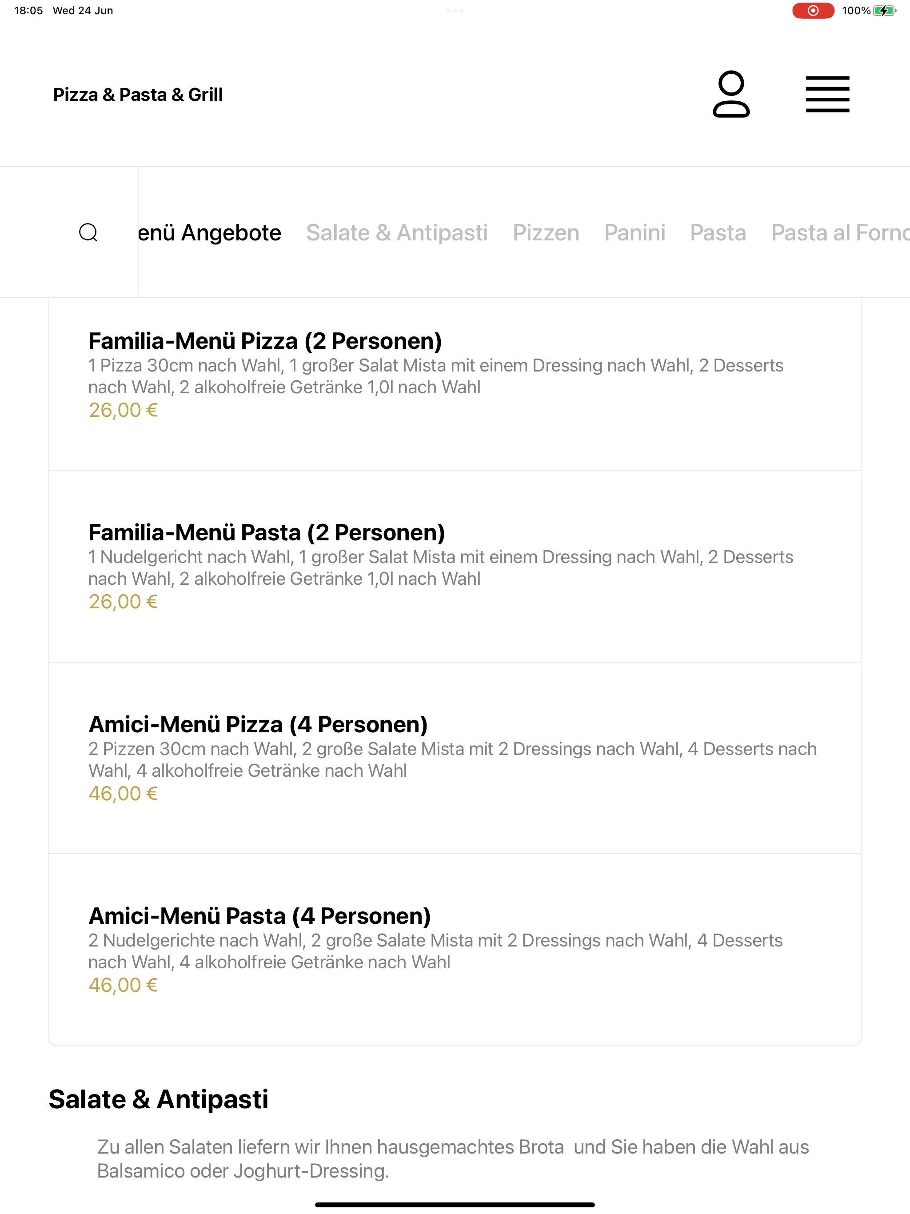Open the hamburger menu icon

coord(827,94)
